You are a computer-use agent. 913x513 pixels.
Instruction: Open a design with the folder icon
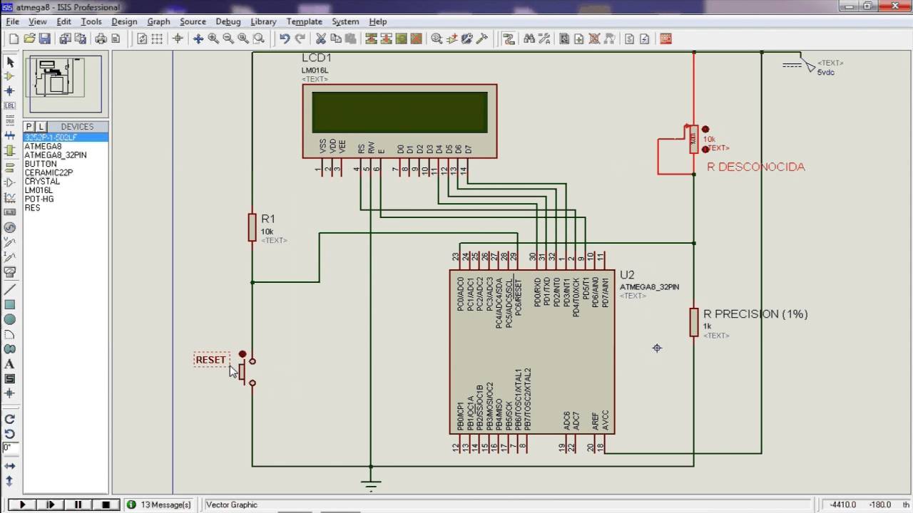coord(29,38)
